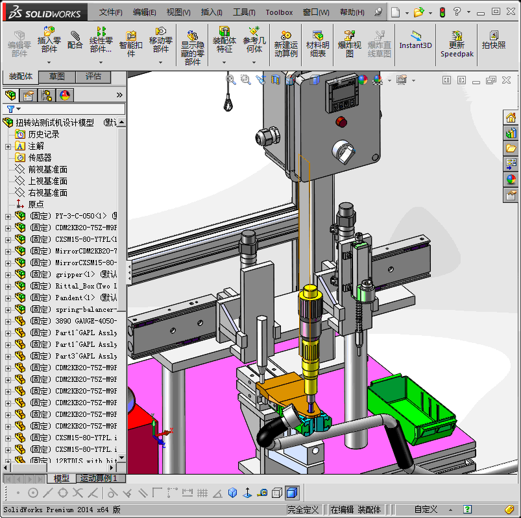Open the ConfigurationManager tab icon
521x518 pixels.
pos(47,95)
